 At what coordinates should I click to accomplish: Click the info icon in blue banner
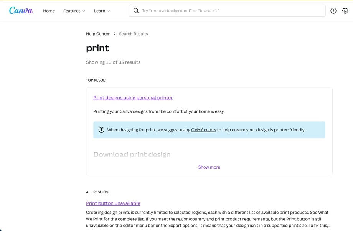click(x=101, y=130)
